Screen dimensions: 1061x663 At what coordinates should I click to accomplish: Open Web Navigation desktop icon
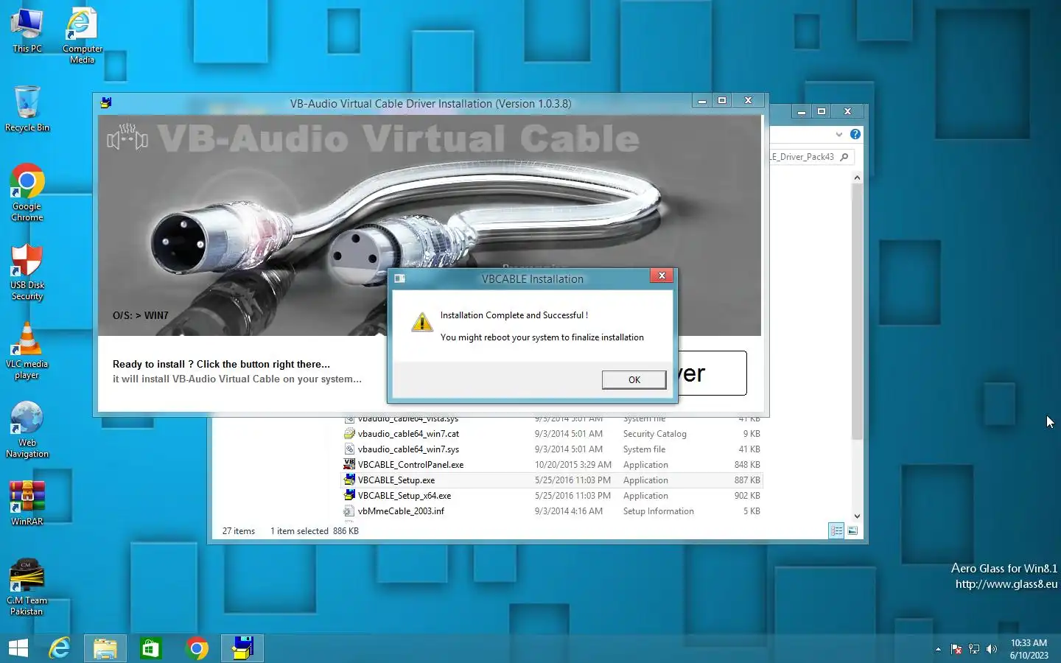(27, 430)
